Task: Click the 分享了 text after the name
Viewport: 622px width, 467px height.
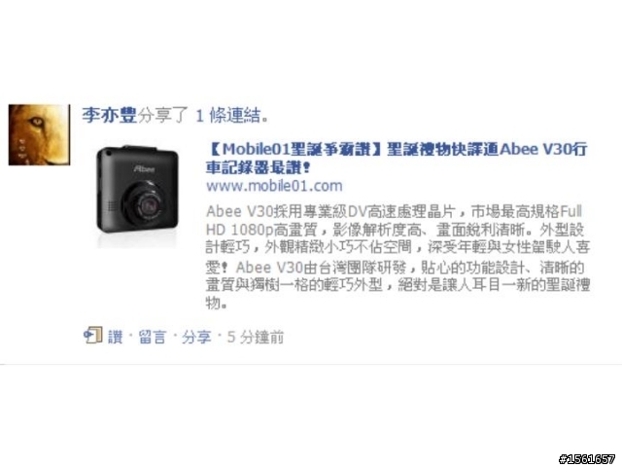Action: (162, 115)
